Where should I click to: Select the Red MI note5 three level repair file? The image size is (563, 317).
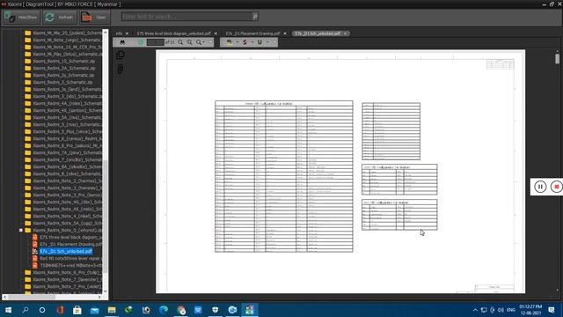pyautogui.click(x=71, y=258)
